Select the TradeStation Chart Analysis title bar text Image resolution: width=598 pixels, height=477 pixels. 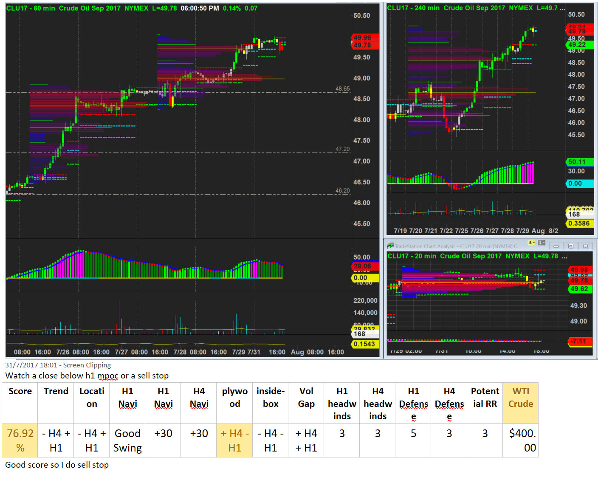(457, 246)
